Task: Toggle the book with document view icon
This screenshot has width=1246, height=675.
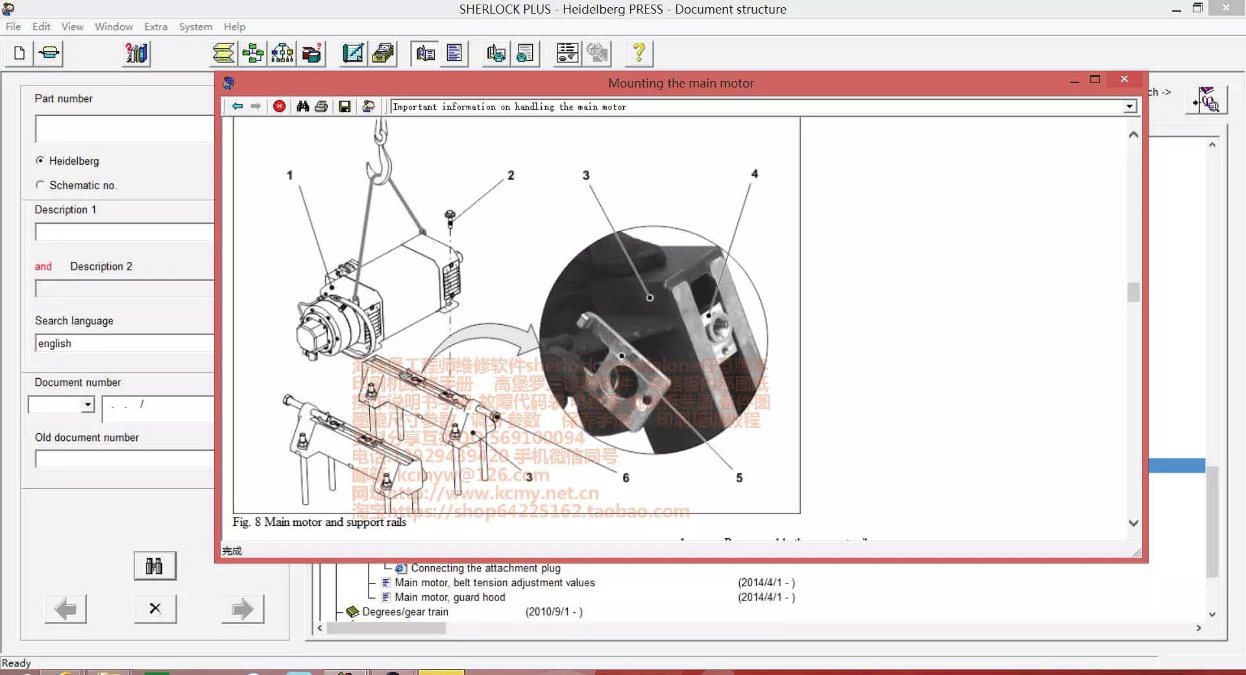Action: [426, 53]
